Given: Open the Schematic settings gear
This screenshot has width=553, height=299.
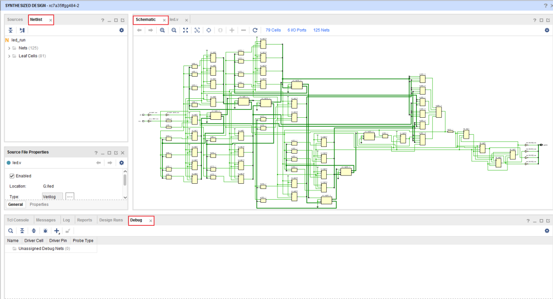Looking at the screenshot, I should click(x=547, y=30).
